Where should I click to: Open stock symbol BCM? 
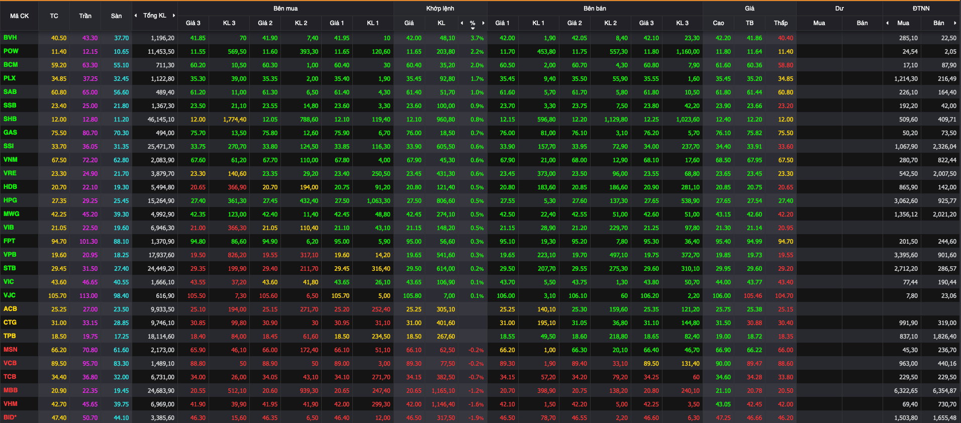(11, 65)
